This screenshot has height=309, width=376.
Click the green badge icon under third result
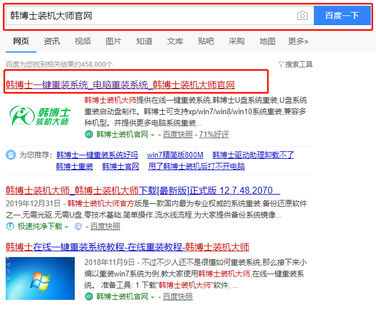click(x=89, y=297)
